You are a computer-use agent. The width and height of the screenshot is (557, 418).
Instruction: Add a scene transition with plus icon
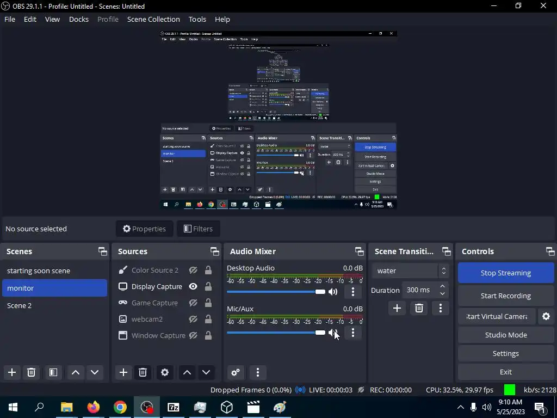tap(397, 308)
